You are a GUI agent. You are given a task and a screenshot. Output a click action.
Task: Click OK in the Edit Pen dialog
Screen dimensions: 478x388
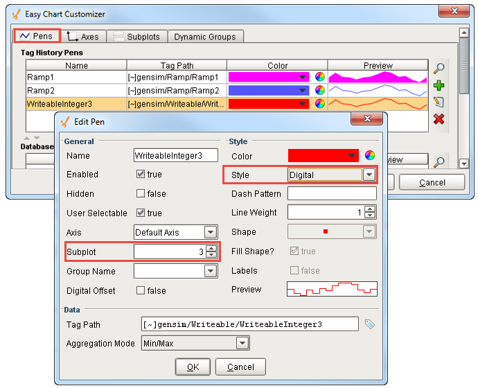(x=193, y=367)
